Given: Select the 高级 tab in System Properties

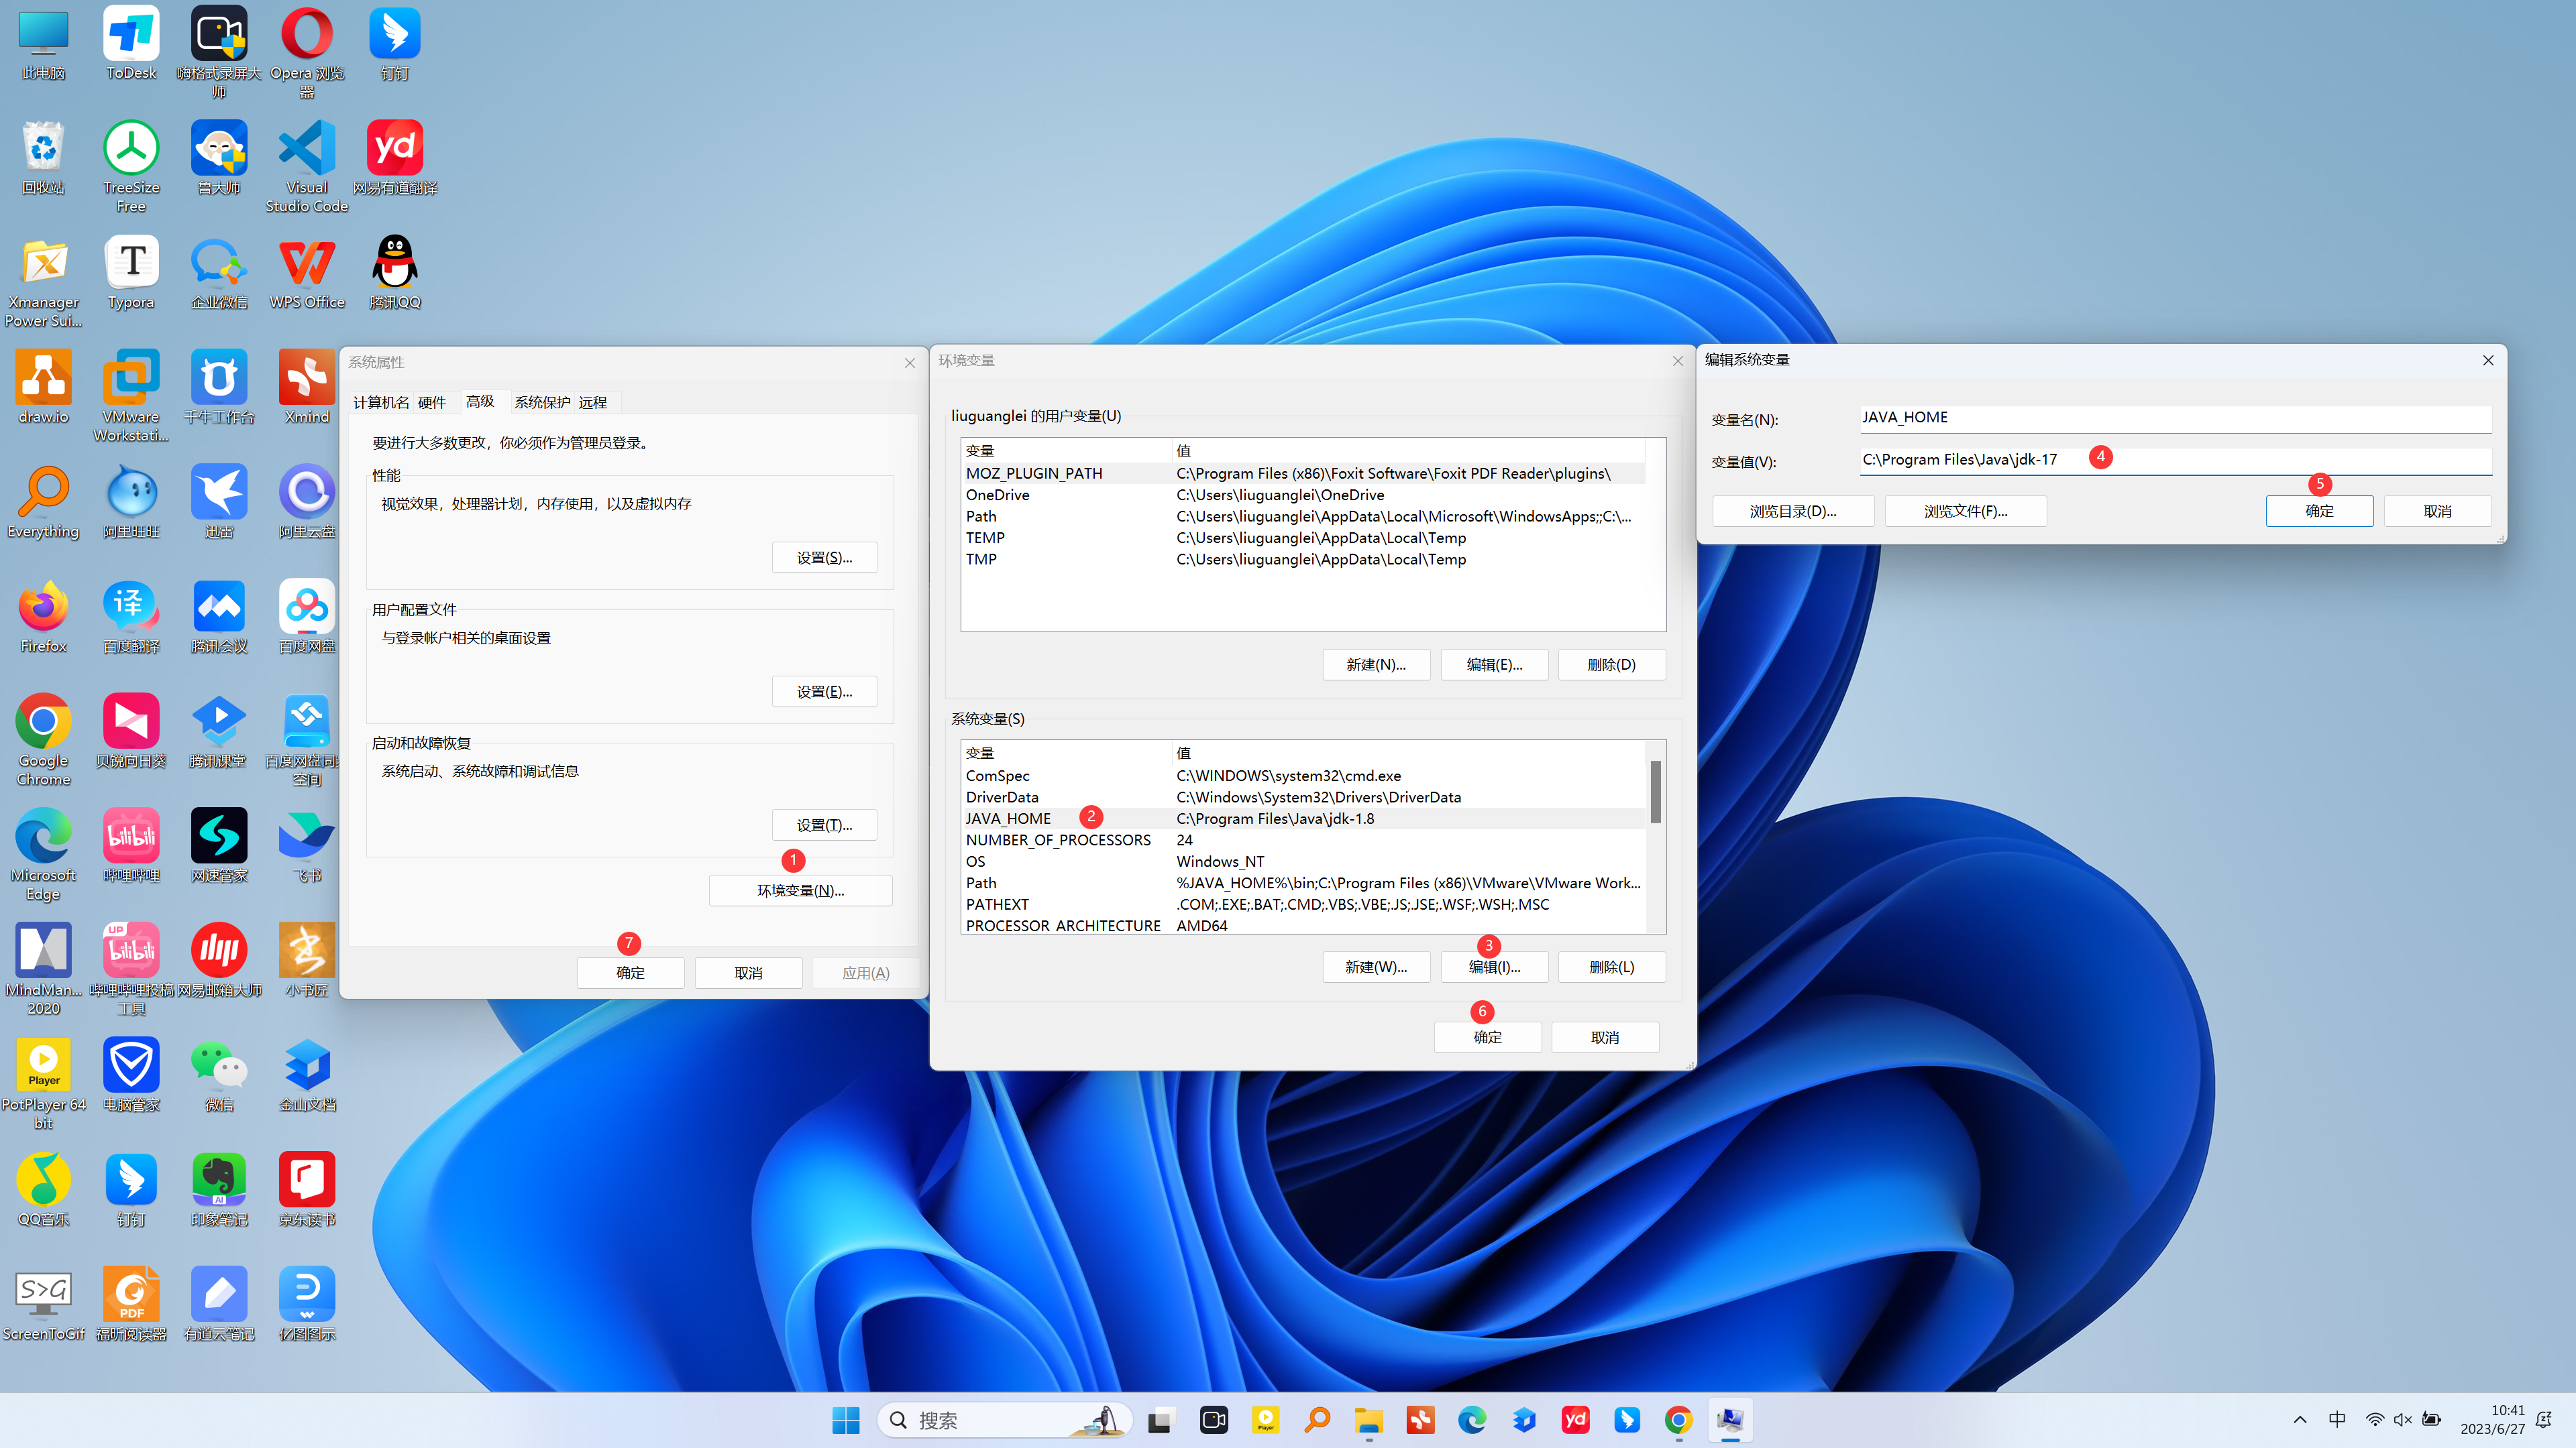Looking at the screenshot, I should tap(480, 402).
